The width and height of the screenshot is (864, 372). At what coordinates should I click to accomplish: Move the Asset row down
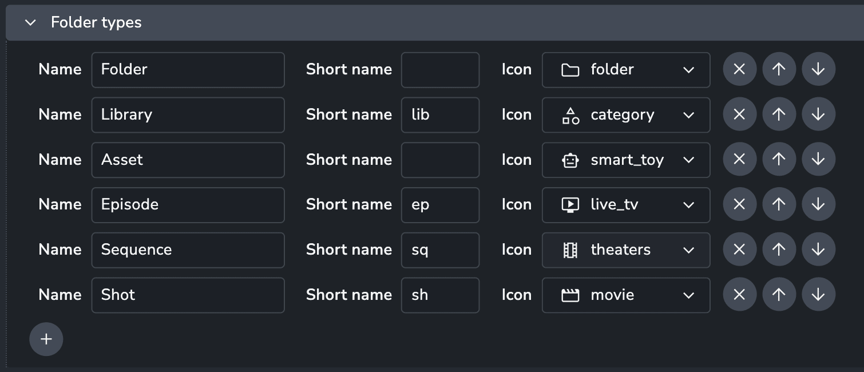[818, 160]
